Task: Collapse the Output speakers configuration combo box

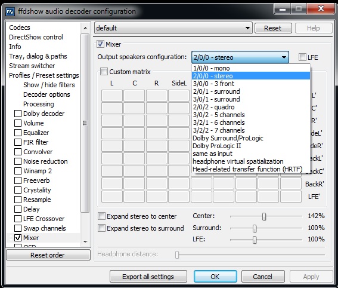Action: (x=240, y=57)
